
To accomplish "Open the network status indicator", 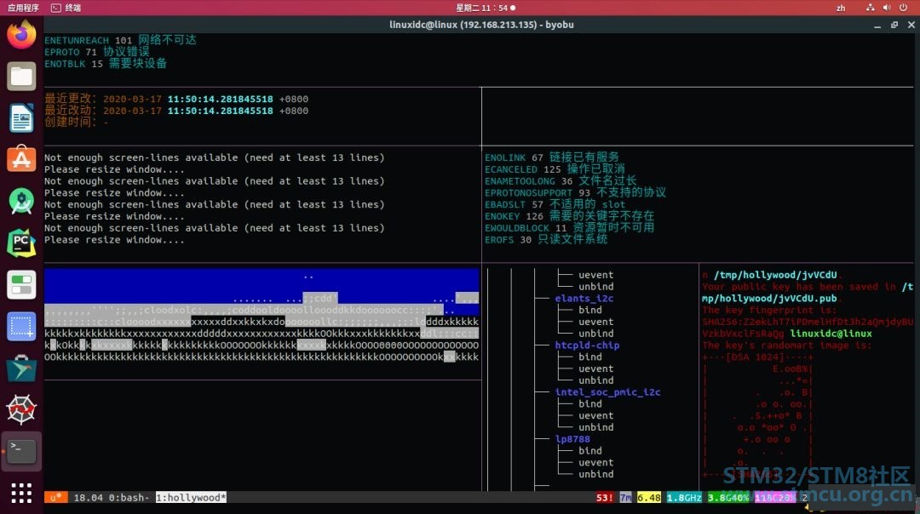I will point(870,8).
